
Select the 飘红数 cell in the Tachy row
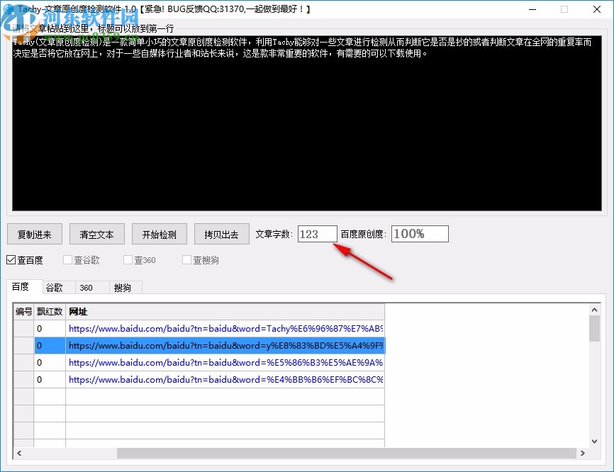click(x=50, y=329)
